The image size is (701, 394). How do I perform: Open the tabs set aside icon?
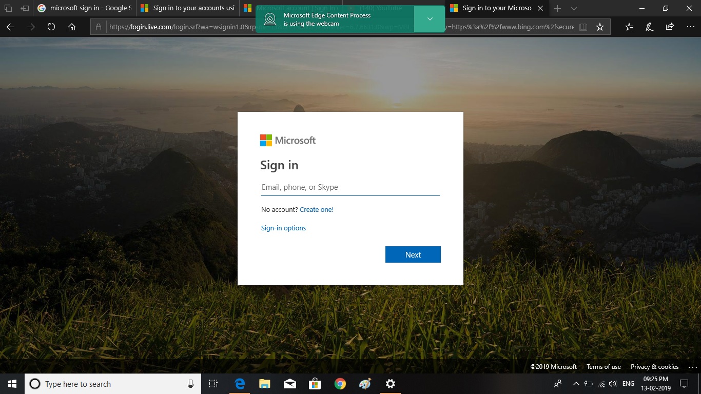coord(8,8)
